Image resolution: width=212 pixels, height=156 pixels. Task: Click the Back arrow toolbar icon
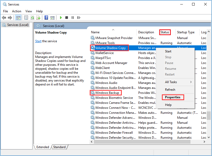[x=4, y=18]
